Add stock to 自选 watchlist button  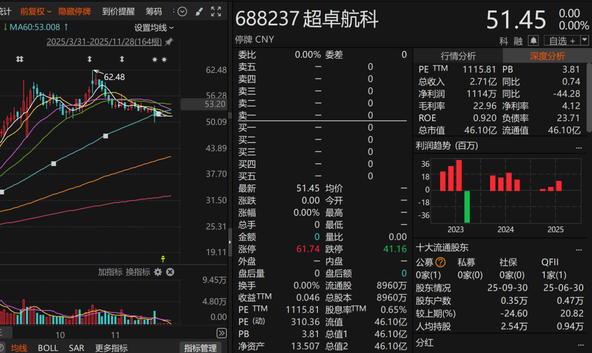(x=562, y=41)
